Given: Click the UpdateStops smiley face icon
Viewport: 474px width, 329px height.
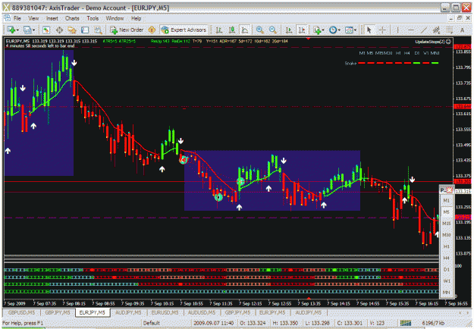Looking at the screenshot, I should pos(448,42).
